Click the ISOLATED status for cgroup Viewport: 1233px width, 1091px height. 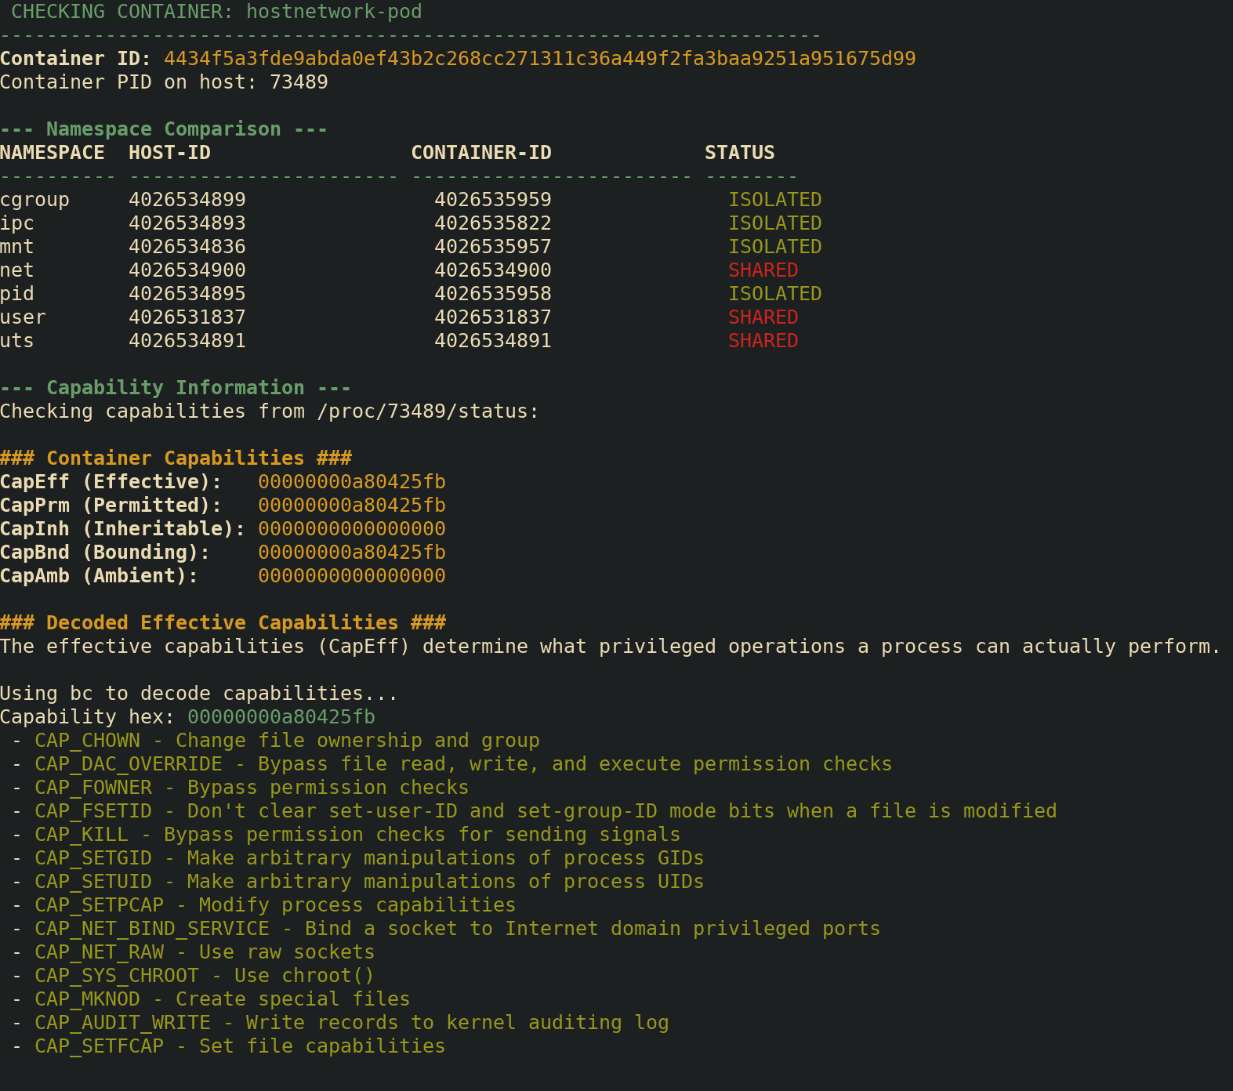pyautogui.click(x=774, y=200)
